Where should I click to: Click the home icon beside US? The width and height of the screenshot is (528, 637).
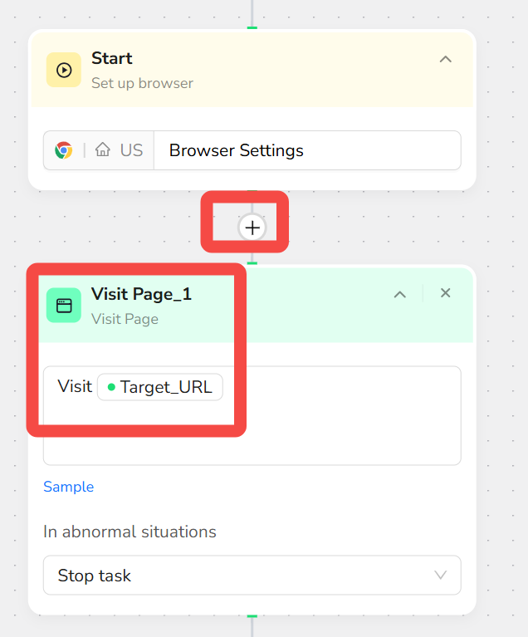pos(103,149)
